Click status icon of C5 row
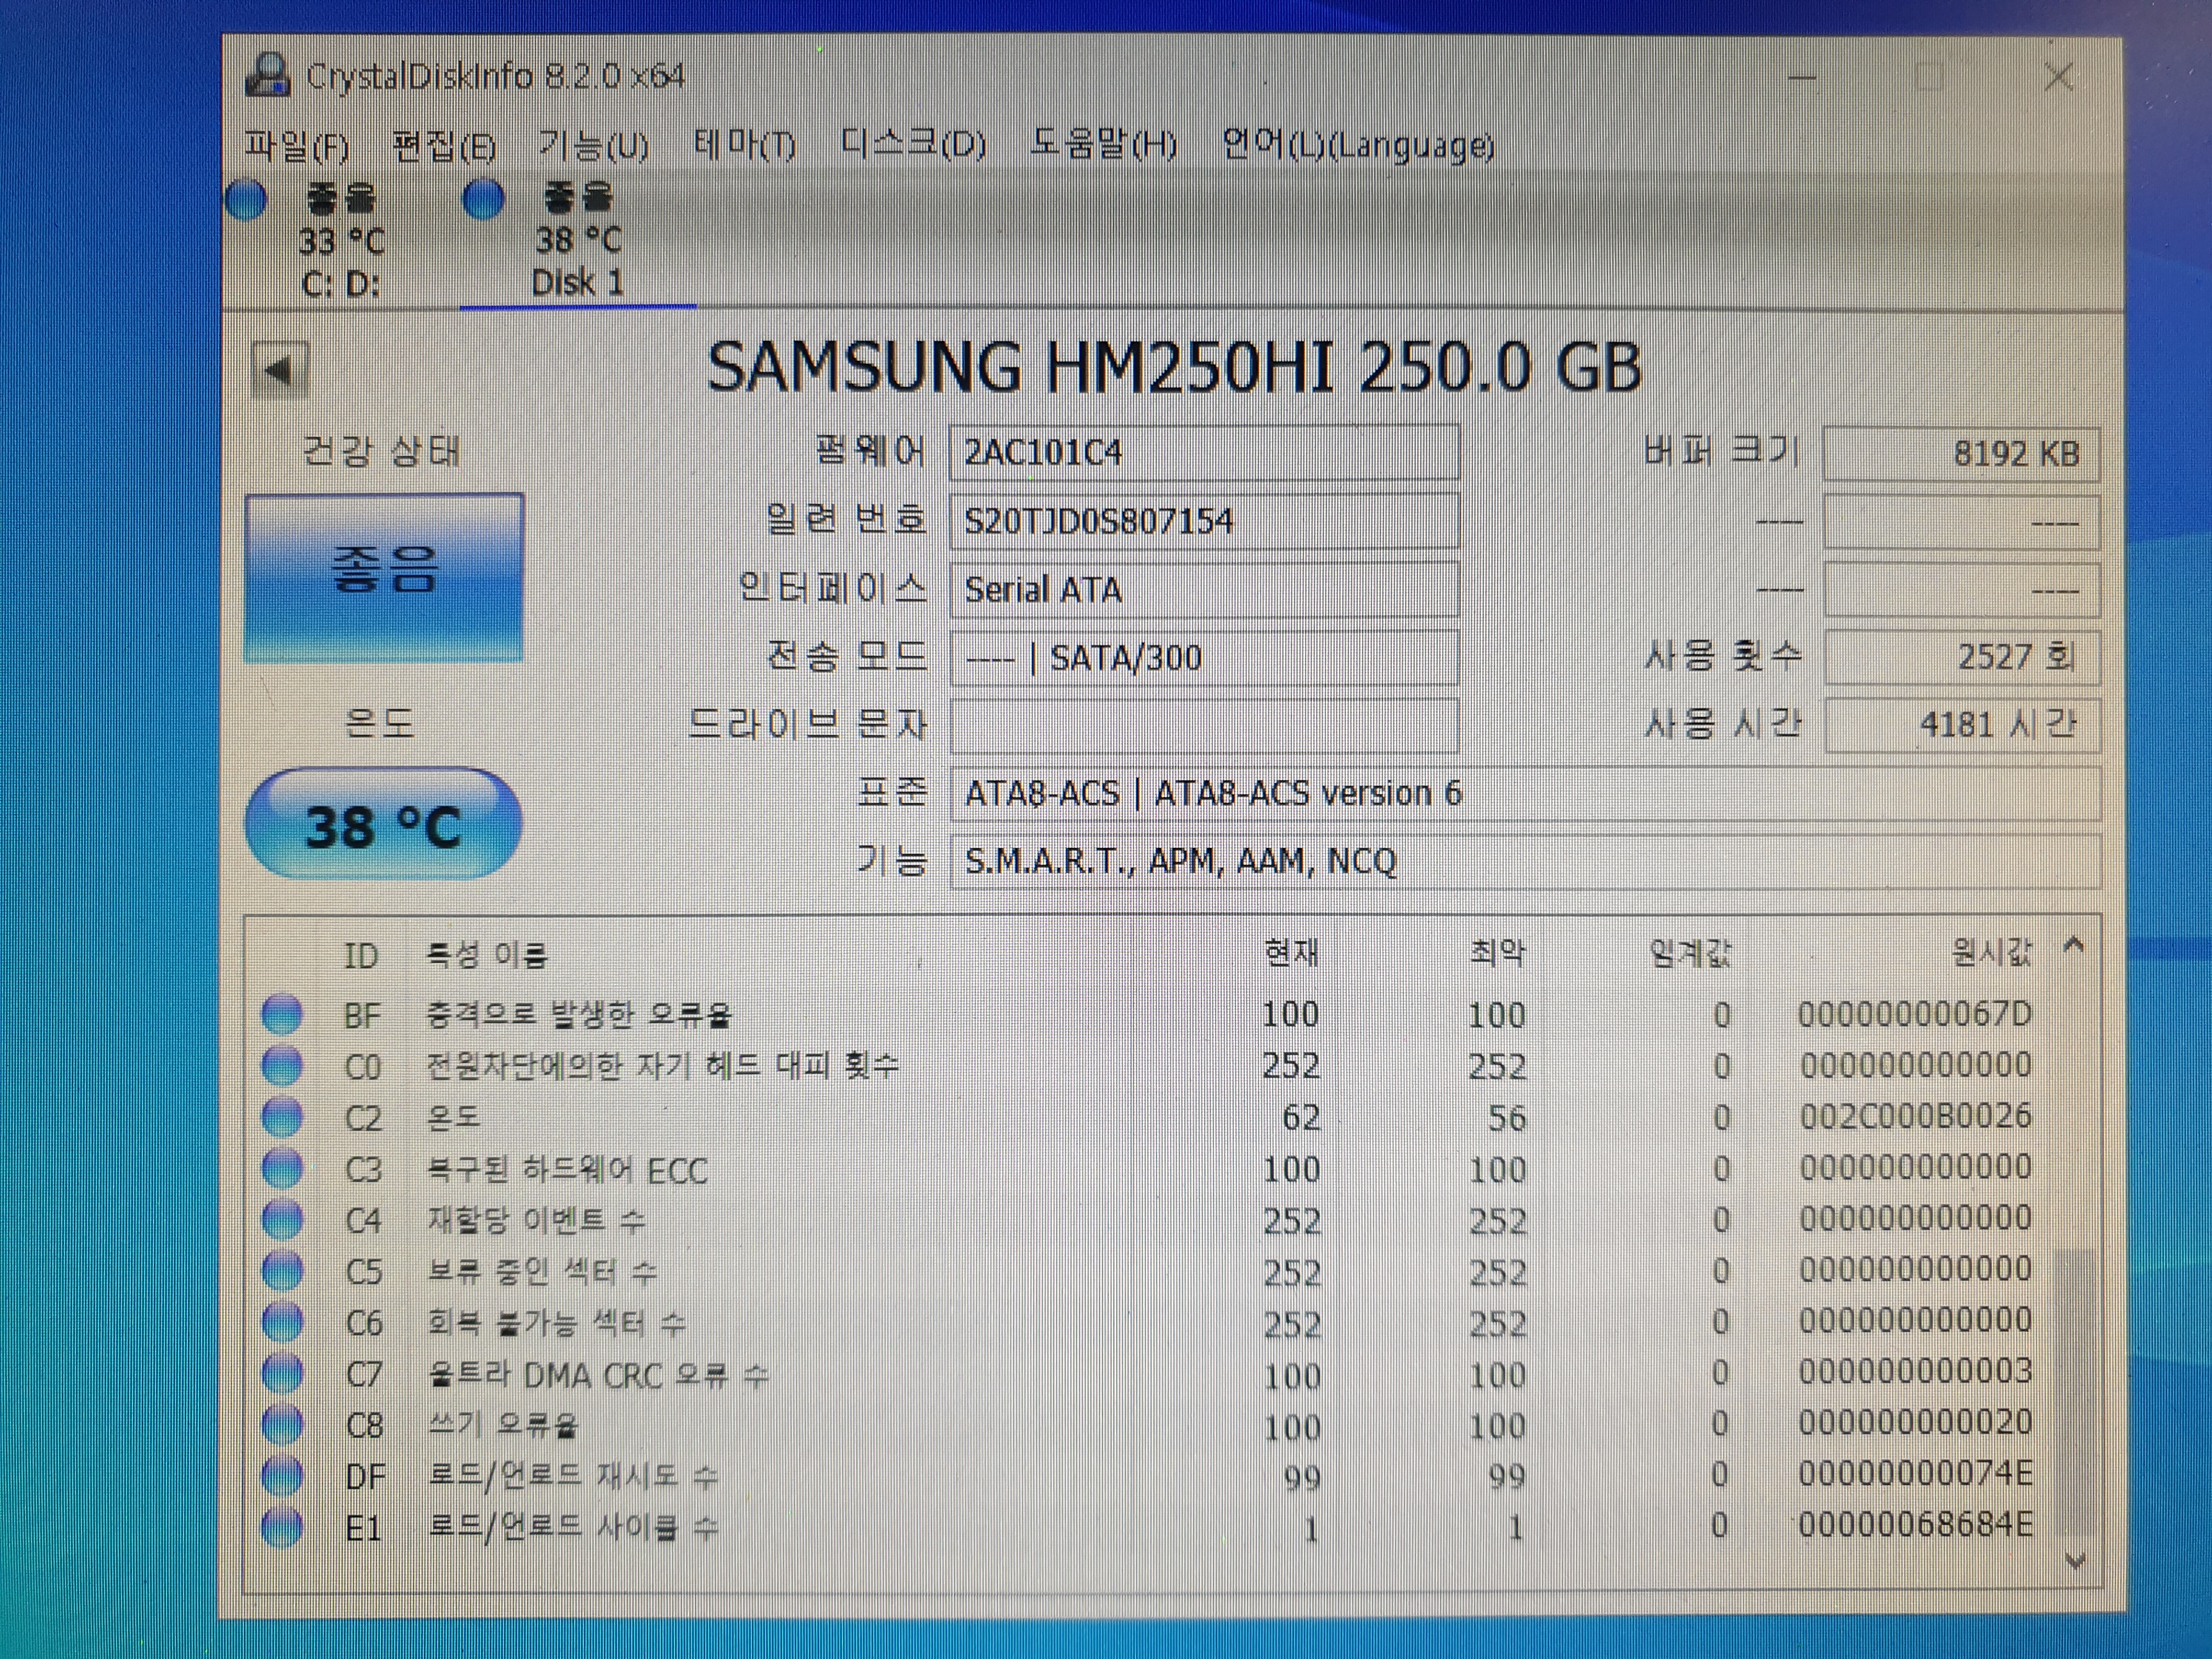Screen dimensions: 2212x1659 pyautogui.click(x=282, y=1270)
